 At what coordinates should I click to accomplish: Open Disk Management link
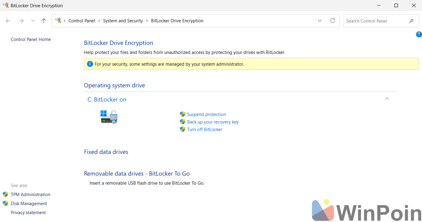click(x=29, y=204)
